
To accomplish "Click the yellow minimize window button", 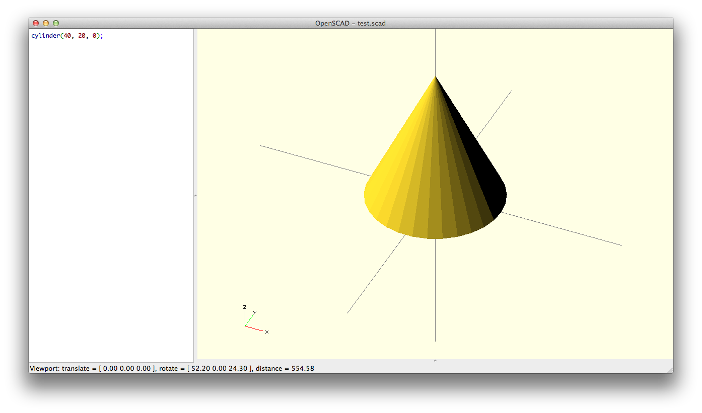I will click(x=46, y=23).
